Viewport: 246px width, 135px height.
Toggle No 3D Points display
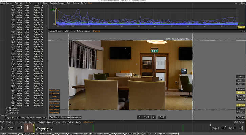tap(241, 105)
